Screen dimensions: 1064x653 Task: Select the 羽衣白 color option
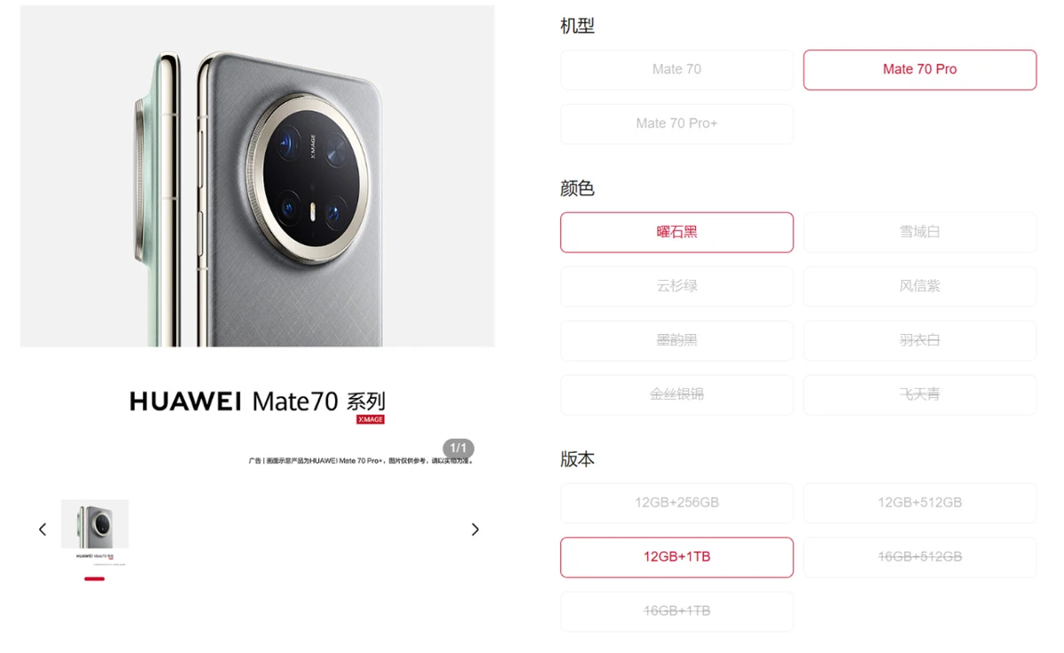[919, 340]
